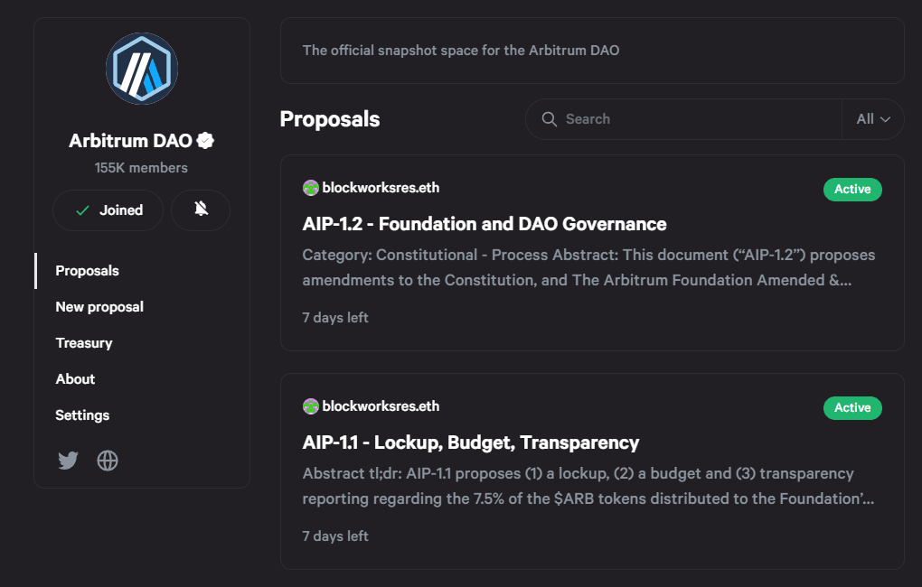The height and width of the screenshot is (587, 922).
Task: Open New proposal from the sidebar
Action: pyautogui.click(x=99, y=307)
